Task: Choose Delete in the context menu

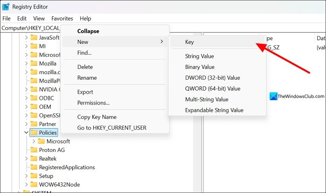Action: 115,67
